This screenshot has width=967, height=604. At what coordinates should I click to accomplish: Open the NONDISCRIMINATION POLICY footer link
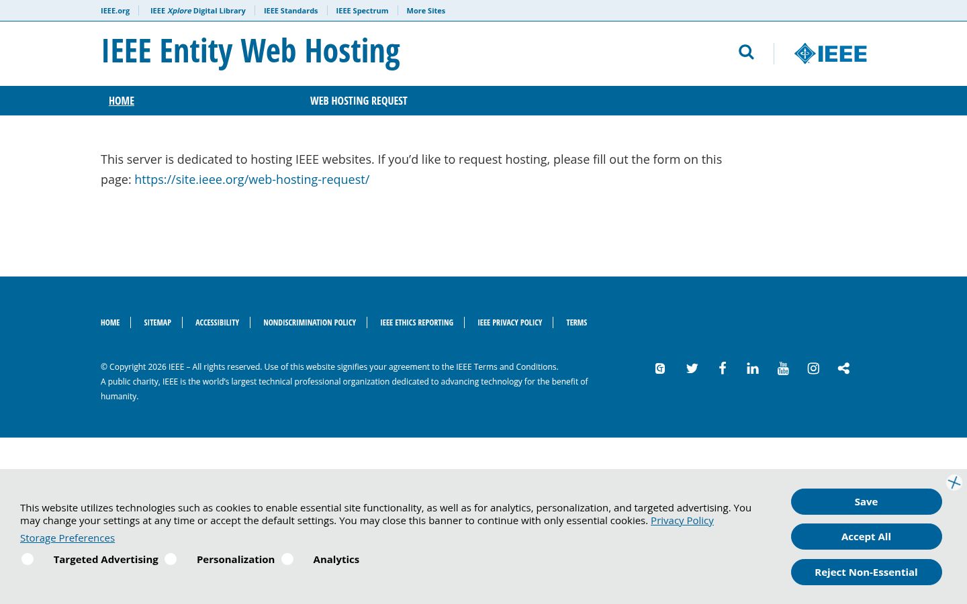point(310,323)
